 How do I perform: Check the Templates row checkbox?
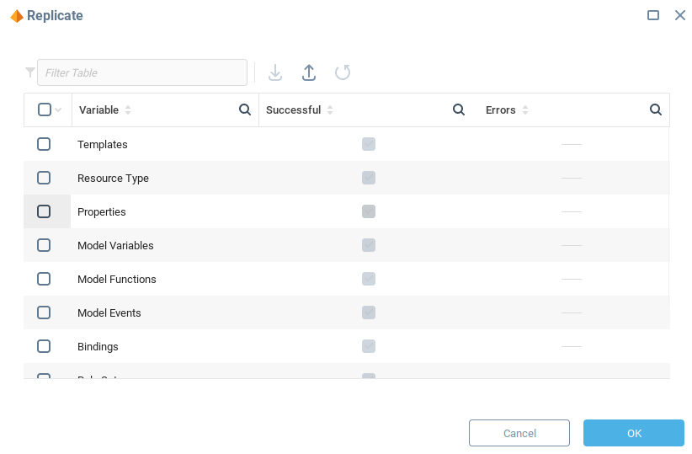[44, 144]
